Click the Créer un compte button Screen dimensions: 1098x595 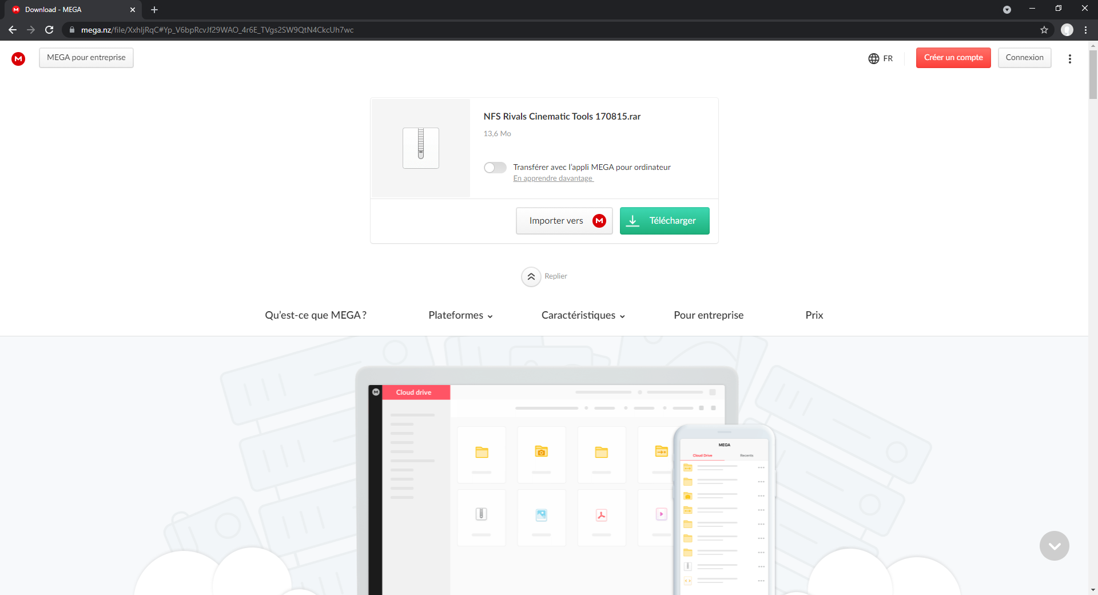tap(953, 58)
